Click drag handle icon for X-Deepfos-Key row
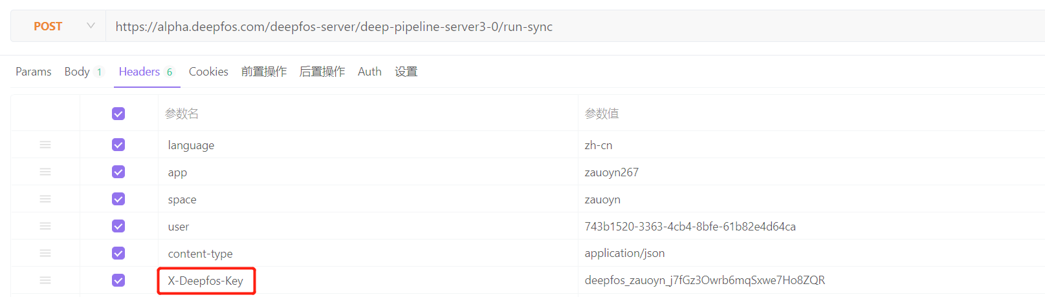The width and height of the screenshot is (1045, 297). coord(45,280)
